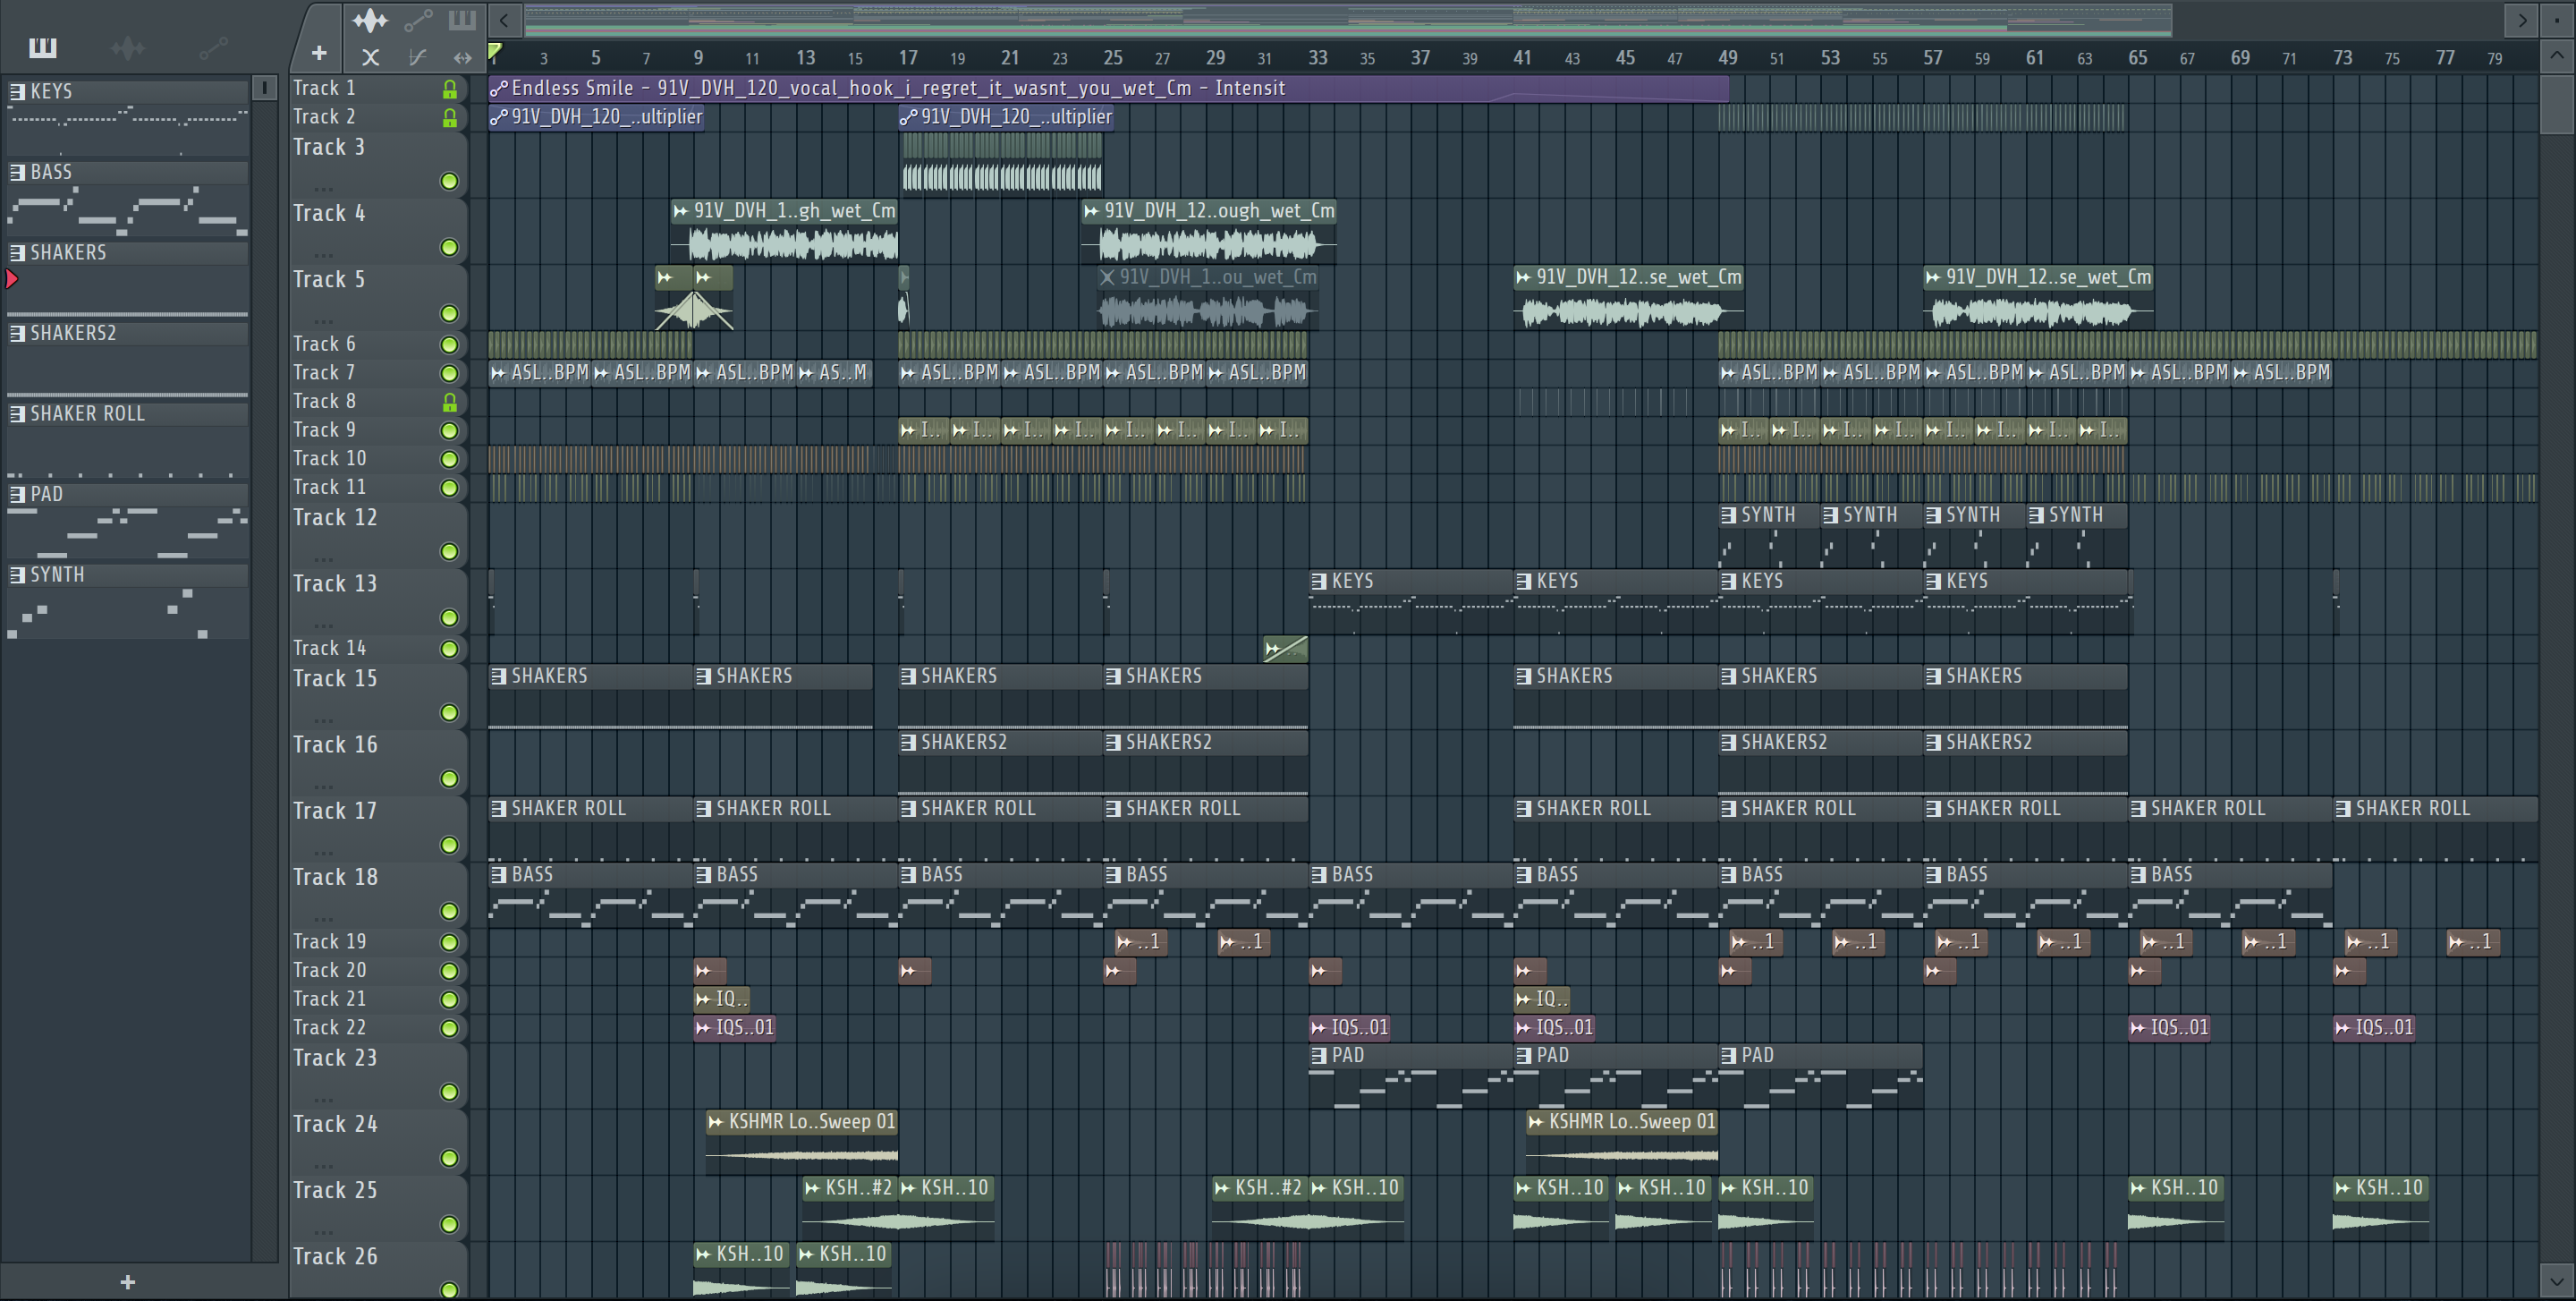Mute Track 23 with its green LED

[450, 1092]
